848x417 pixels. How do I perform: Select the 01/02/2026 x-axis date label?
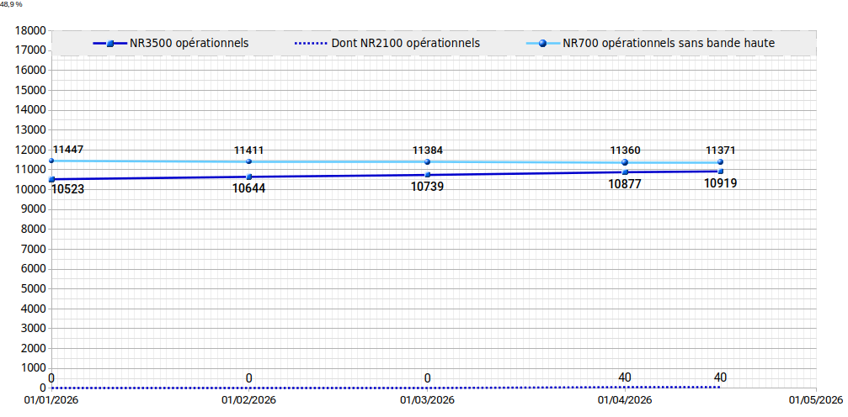(x=248, y=401)
